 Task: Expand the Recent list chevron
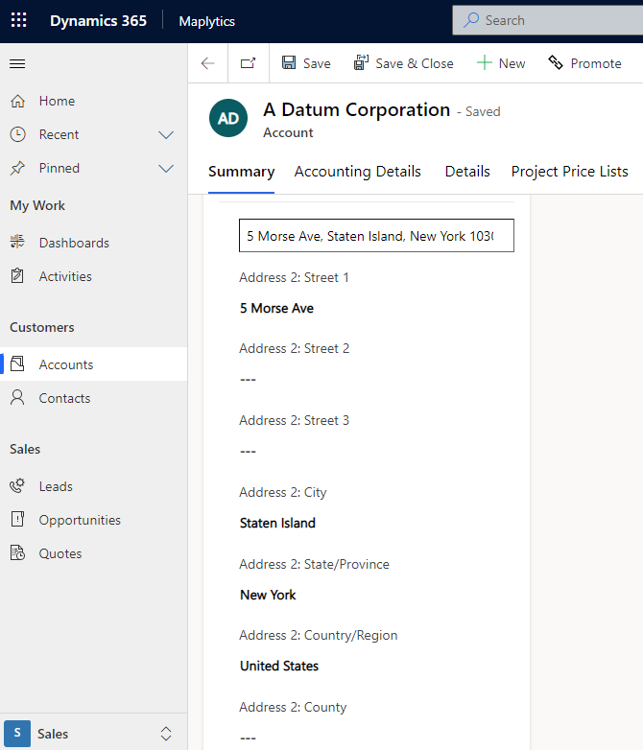166,135
